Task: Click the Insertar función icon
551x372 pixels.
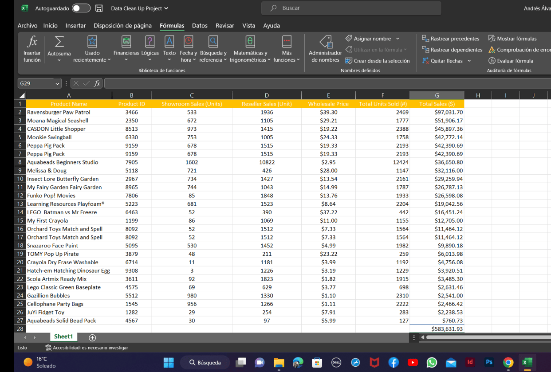Action: pyautogui.click(x=32, y=43)
